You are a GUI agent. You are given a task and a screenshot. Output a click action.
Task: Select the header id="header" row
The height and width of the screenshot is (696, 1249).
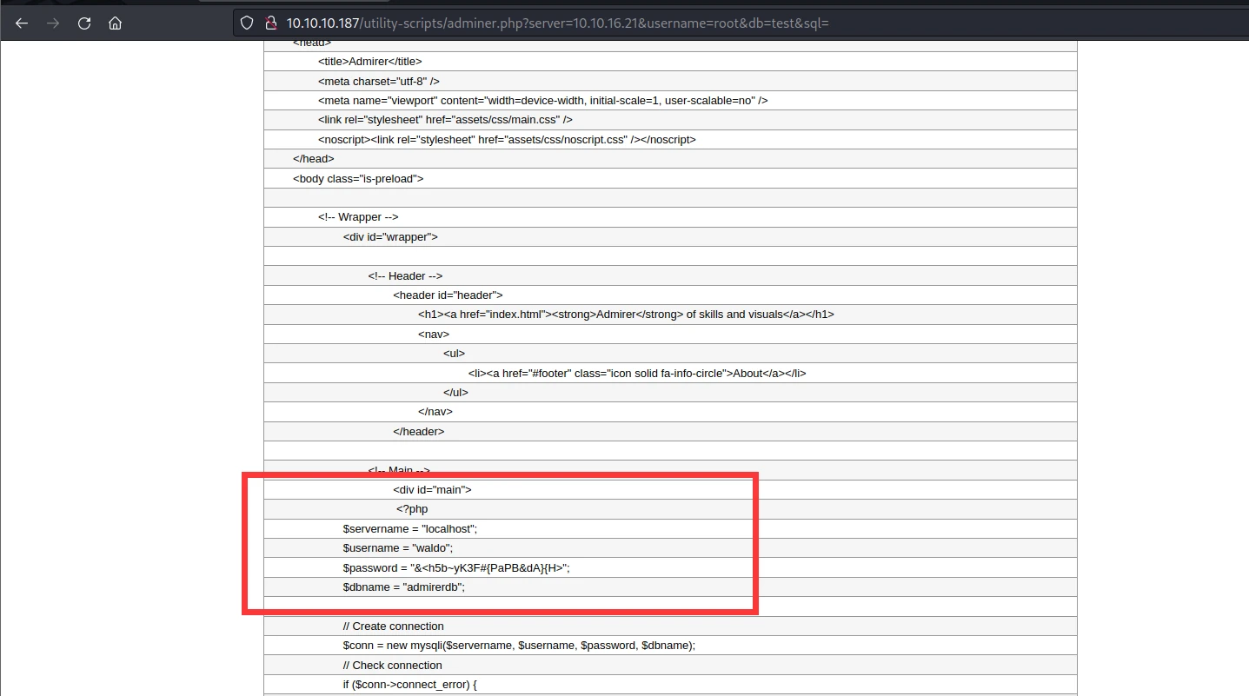tap(670, 295)
